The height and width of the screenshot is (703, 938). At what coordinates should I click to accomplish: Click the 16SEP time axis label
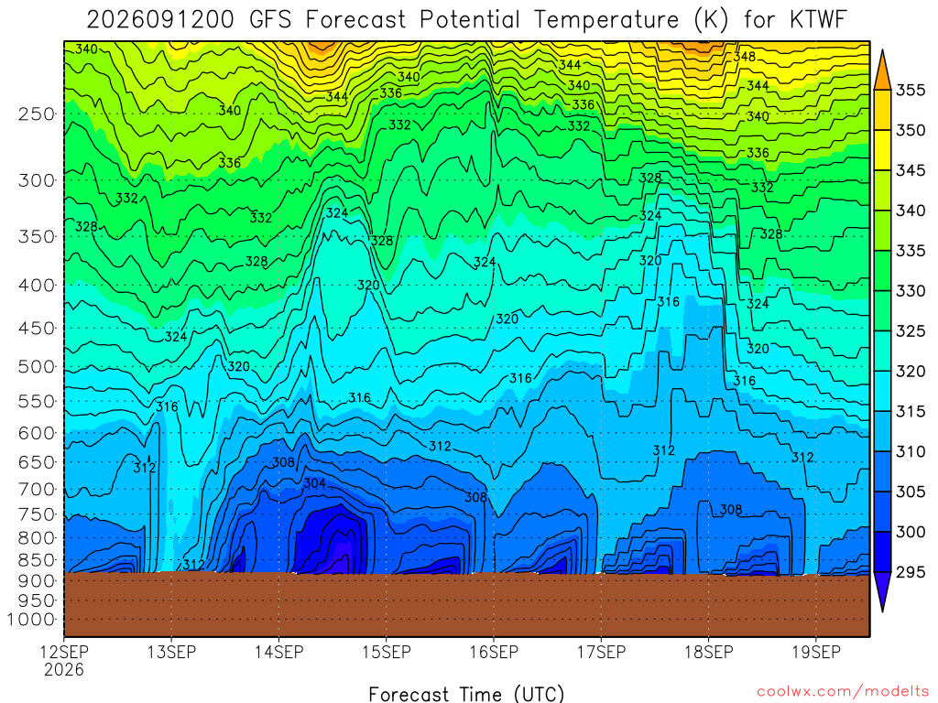494,652
